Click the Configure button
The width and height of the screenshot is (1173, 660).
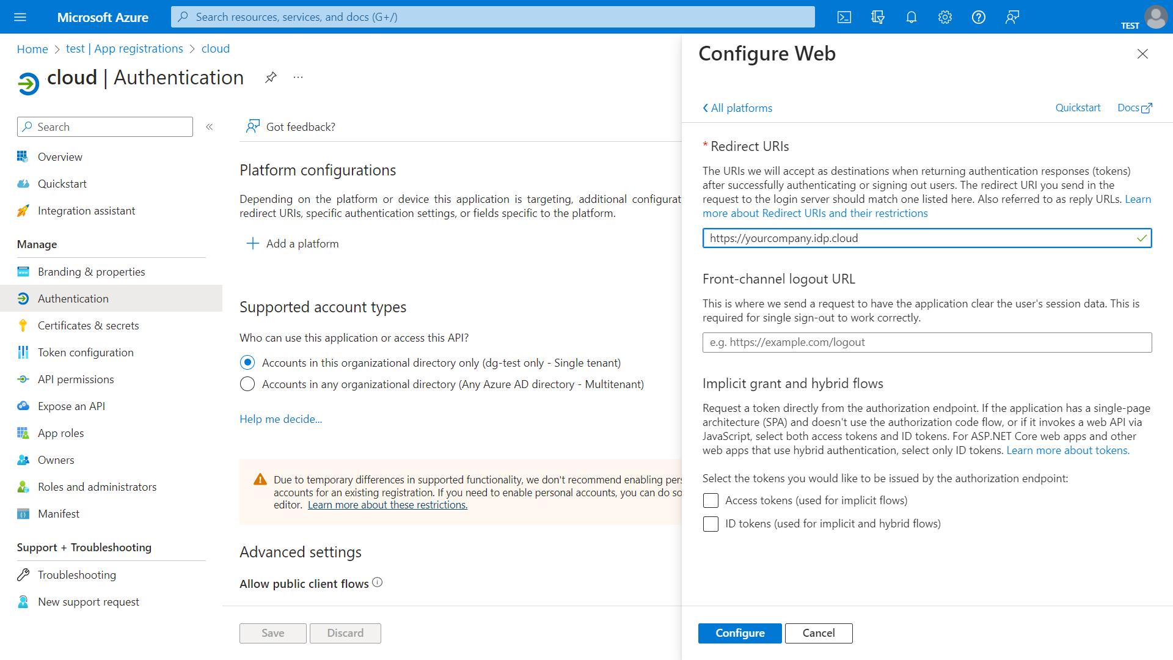coord(740,633)
